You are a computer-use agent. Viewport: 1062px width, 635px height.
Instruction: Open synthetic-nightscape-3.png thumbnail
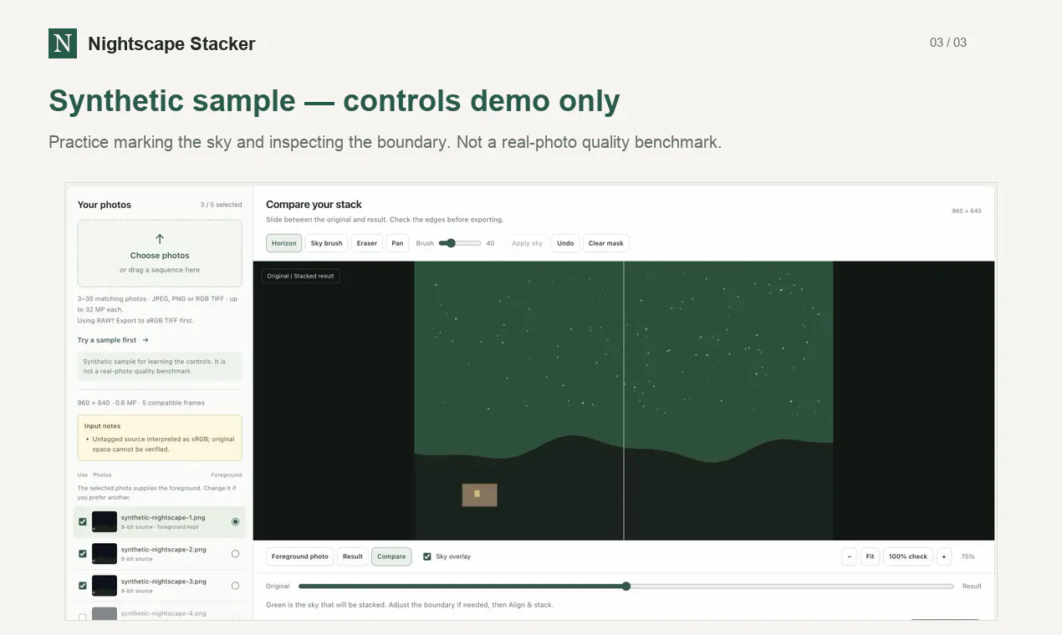point(105,586)
